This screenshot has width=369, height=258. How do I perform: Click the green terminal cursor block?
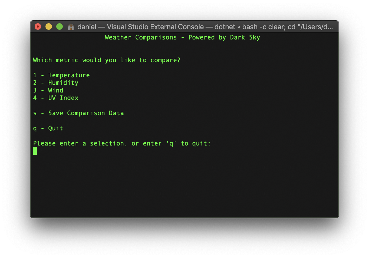[35, 151]
